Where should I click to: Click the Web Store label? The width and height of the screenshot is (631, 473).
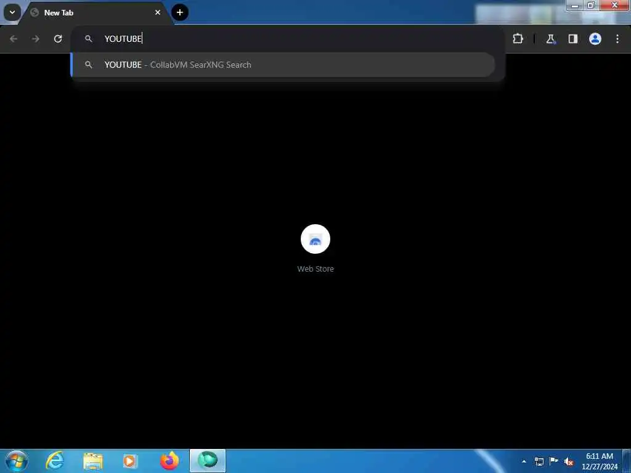pos(315,269)
